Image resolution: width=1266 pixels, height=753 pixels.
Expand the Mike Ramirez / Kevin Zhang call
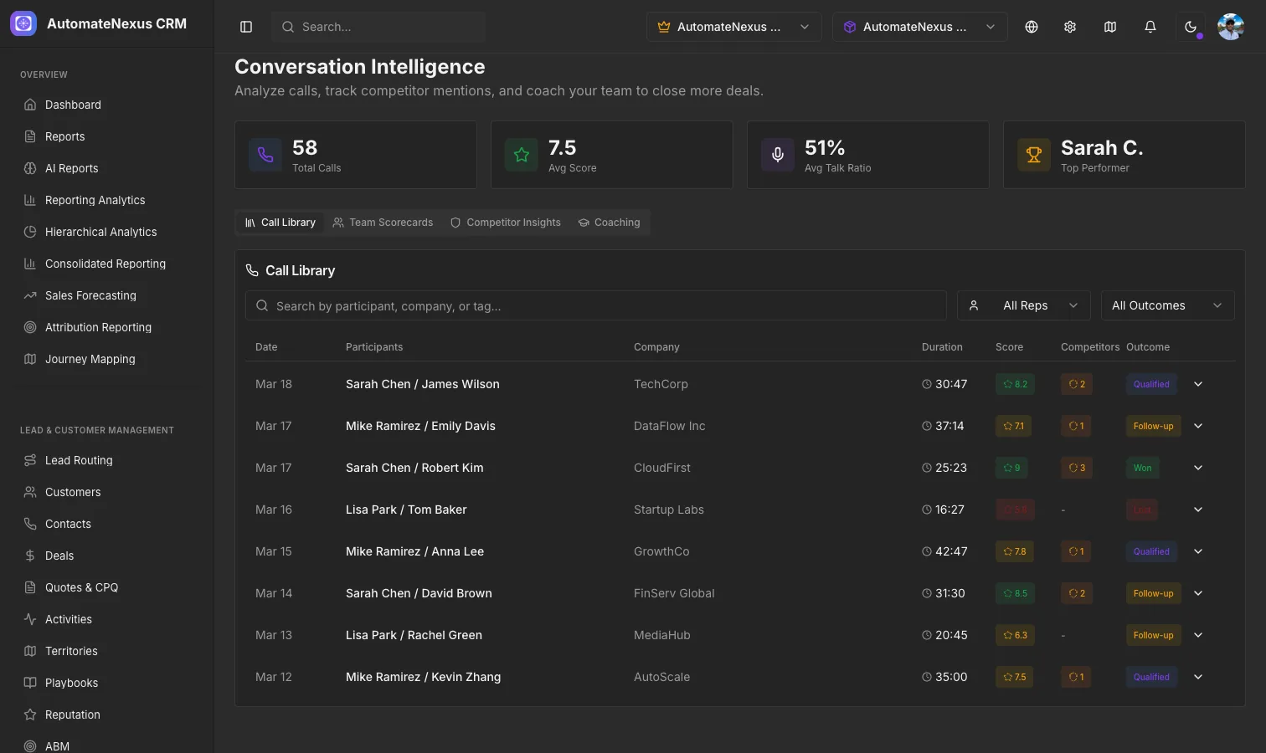tap(1198, 677)
